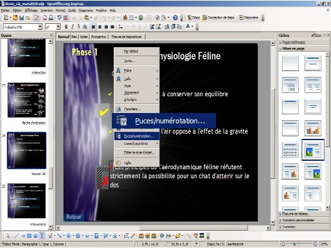This screenshot has height=248, width=331.
Task: Click Conception de diapo button
Action: pyautogui.click(x=219, y=17)
